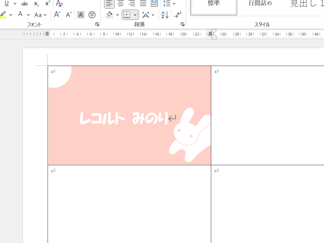
Task: Toggle character shading icon
Action: (81, 15)
